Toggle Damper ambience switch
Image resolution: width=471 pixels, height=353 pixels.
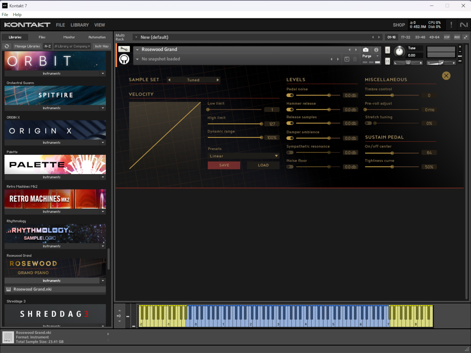[290, 138]
